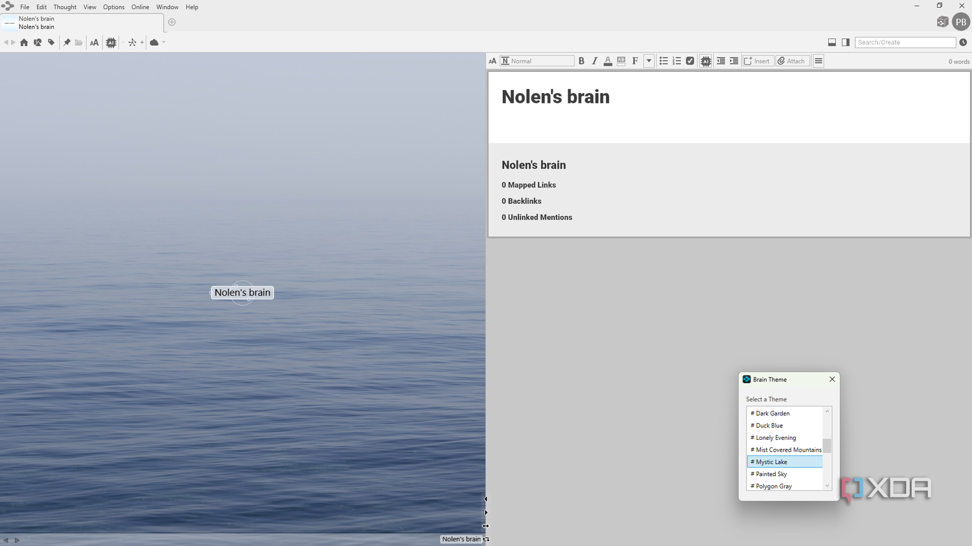The width and height of the screenshot is (972, 546).
Task: Click the theme list down scroll arrow
Action: (x=827, y=486)
